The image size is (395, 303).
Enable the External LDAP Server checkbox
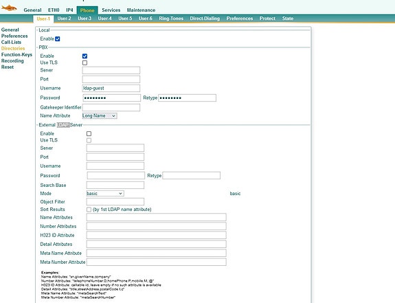point(89,133)
